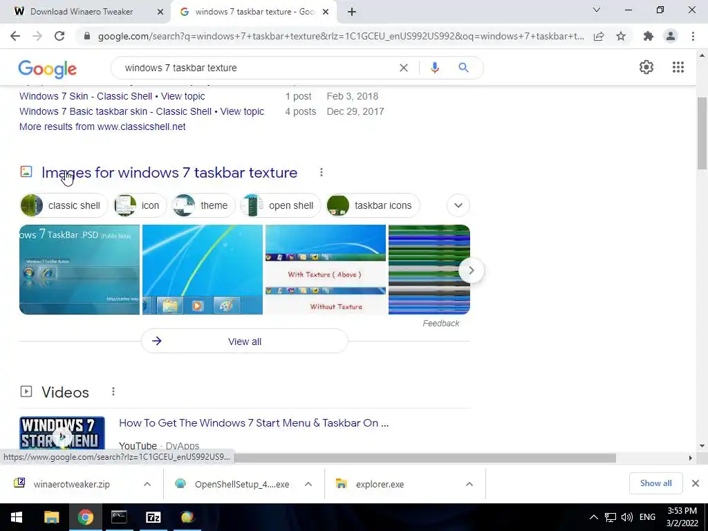Click View all images button
The width and height of the screenshot is (708, 531).
244,342
